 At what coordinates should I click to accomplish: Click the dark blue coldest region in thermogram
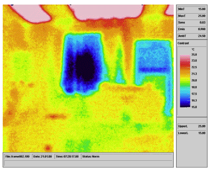(x=85, y=67)
